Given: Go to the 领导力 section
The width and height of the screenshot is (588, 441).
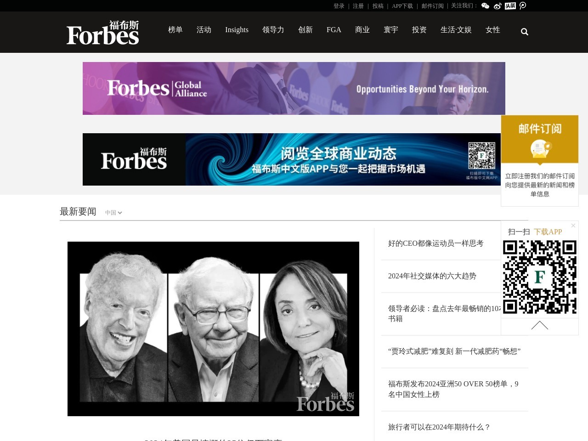Looking at the screenshot, I should click(273, 30).
